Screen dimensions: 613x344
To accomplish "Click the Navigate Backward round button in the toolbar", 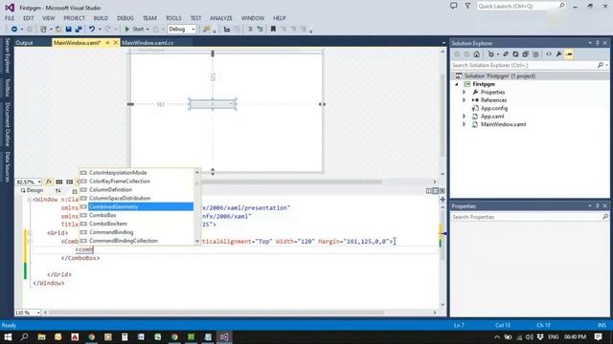I will point(14,30).
